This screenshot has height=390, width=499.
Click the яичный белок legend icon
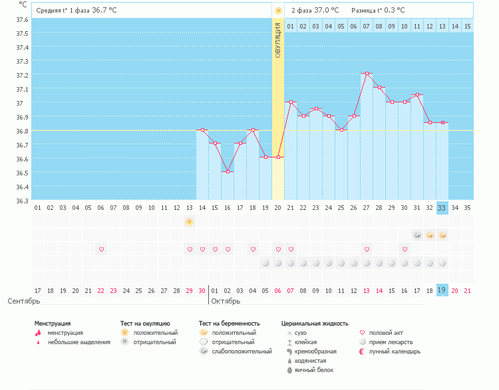point(289,370)
